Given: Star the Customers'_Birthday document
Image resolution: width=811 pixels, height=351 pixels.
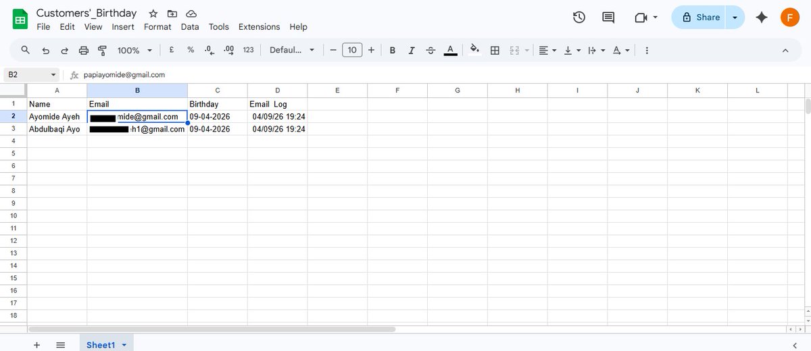Looking at the screenshot, I should [x=153, y=13].
